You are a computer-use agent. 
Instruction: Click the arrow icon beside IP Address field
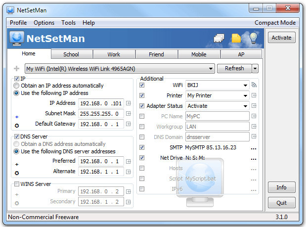point(128,103)
